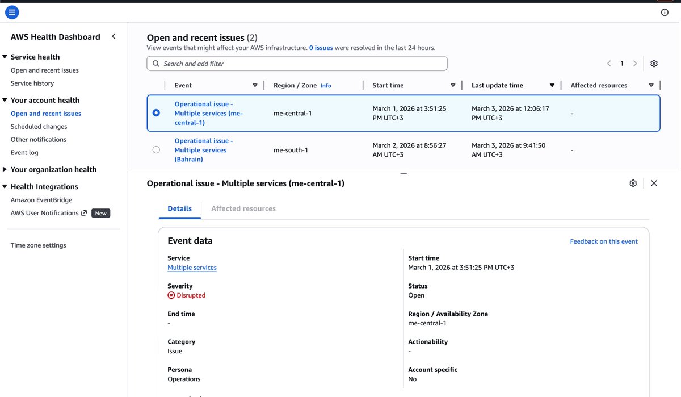Collapse the AWS Health Dashboard sidebar

113,36
